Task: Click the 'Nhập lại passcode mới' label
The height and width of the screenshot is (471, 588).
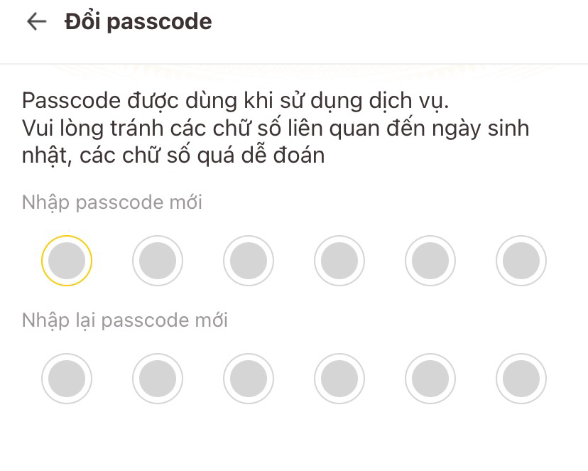Action: 125,320
